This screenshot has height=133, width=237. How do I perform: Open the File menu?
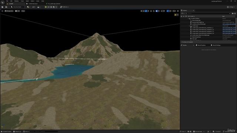click(x=7, y=1)
